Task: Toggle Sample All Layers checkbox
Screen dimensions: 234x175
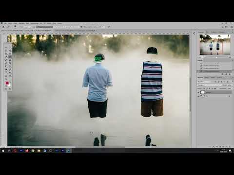Action: click(x=81, y=27)
